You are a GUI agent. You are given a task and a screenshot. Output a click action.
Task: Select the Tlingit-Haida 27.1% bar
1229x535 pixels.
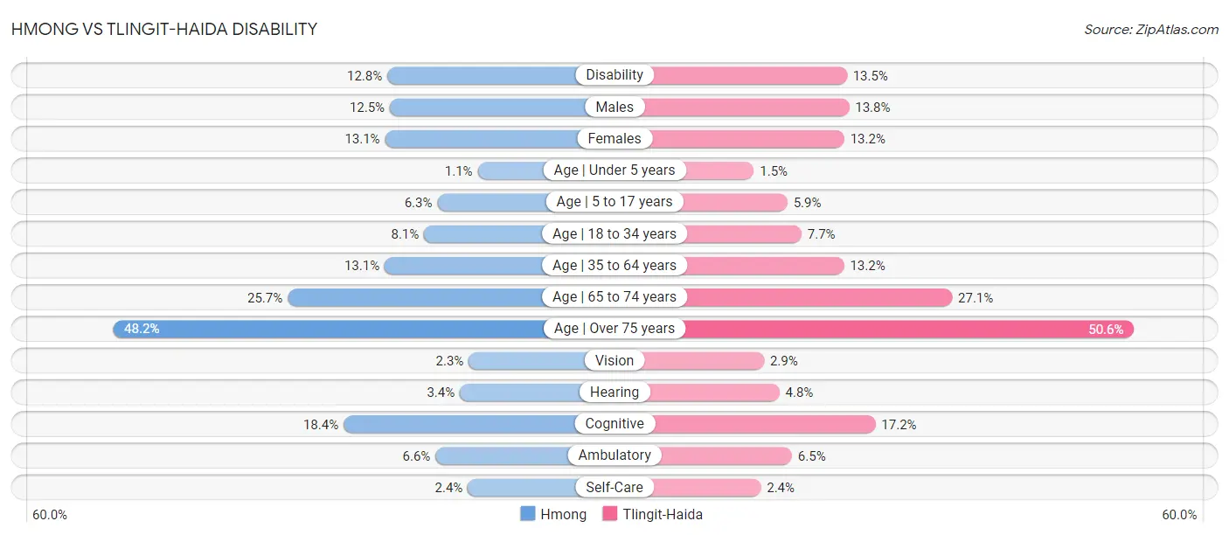[783, 297]
